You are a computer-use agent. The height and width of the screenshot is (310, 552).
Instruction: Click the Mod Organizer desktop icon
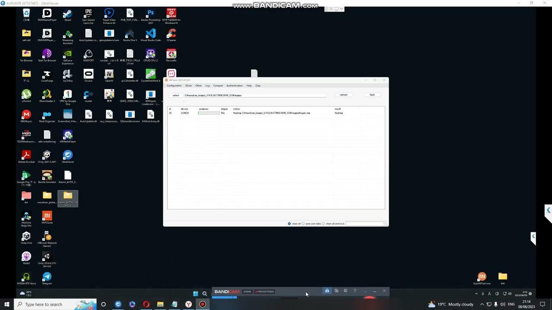click(x=47, y=116)
